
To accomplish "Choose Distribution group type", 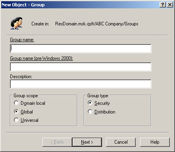I will 90,112.
